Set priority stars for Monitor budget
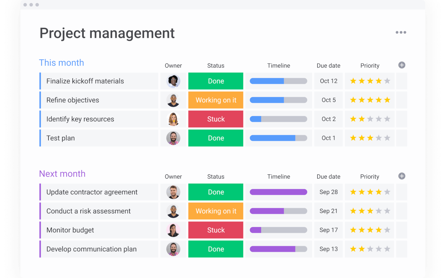Screen dimensions: 445x278 pyautogui.click(x=370, y=230)
